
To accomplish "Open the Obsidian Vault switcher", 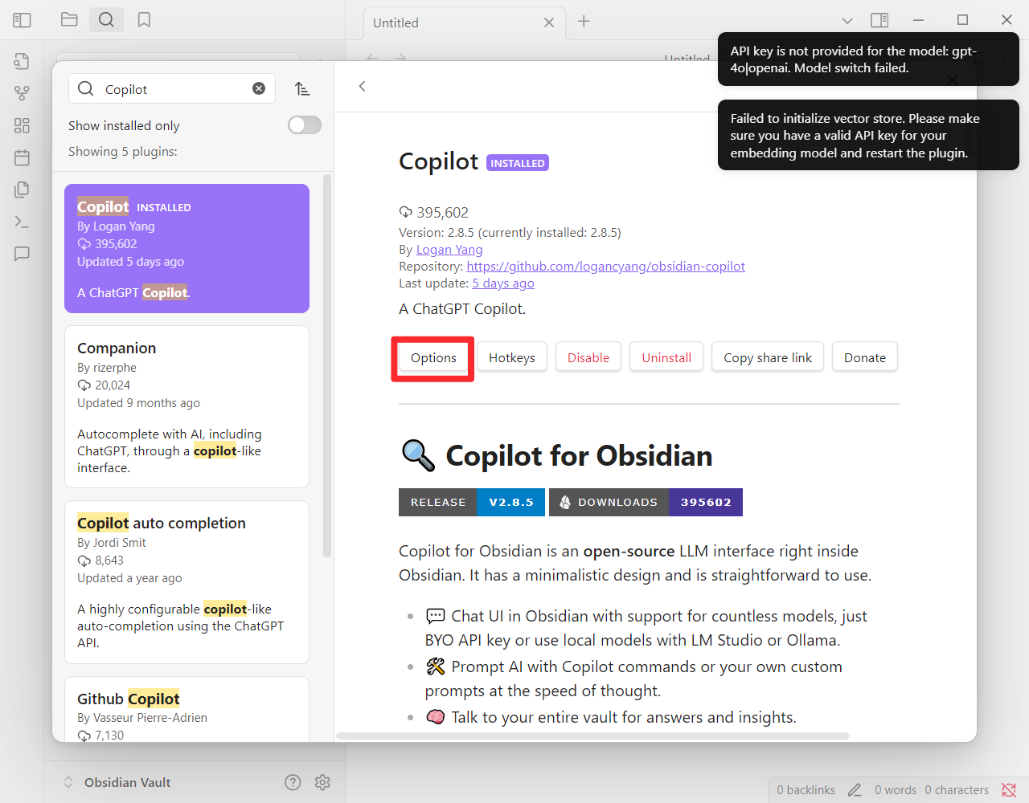I will tap(117, 782).
